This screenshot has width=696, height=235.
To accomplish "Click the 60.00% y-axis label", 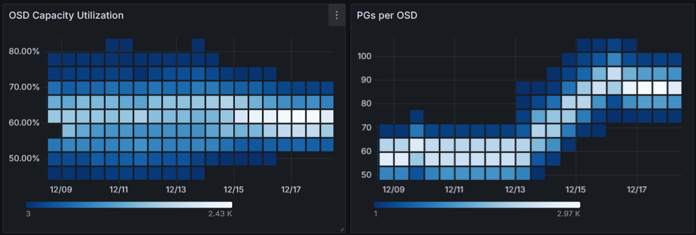I will coord(24,122).
